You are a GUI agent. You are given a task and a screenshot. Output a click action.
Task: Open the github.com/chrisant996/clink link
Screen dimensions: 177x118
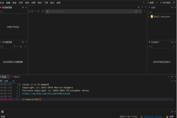pyautogui.click(x=46, y=93)
